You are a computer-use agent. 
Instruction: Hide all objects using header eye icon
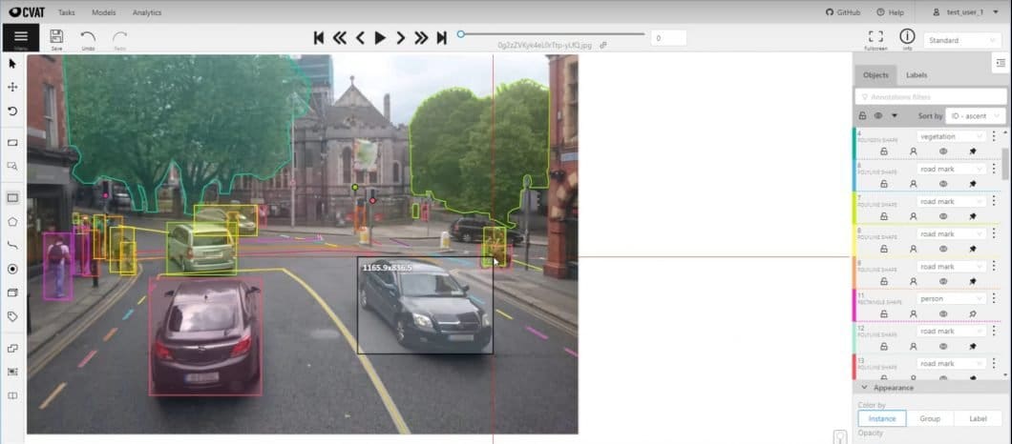click(x=878, y=116)
